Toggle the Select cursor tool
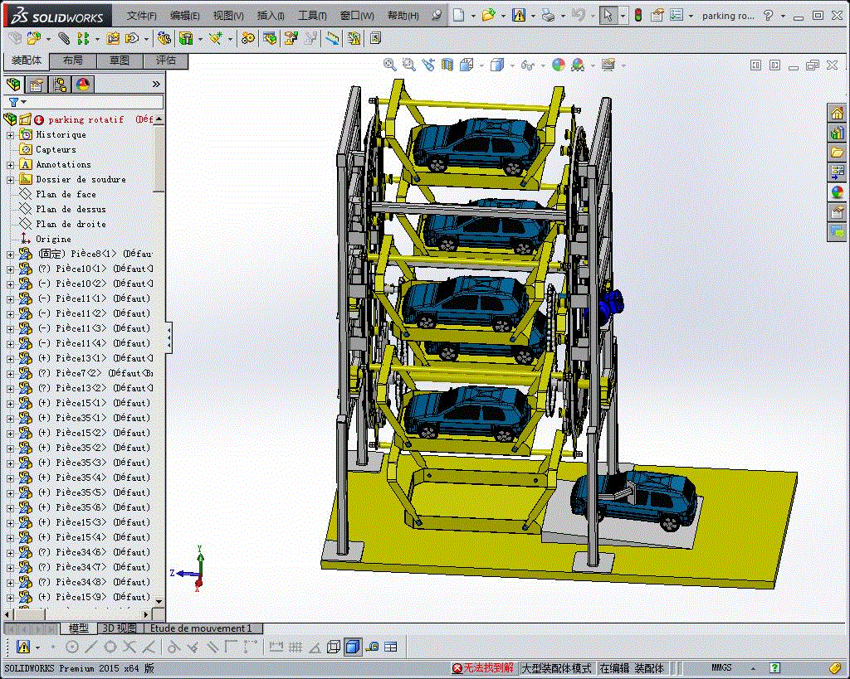The height and width of the screenshot is (679, 850). (608, 15)
